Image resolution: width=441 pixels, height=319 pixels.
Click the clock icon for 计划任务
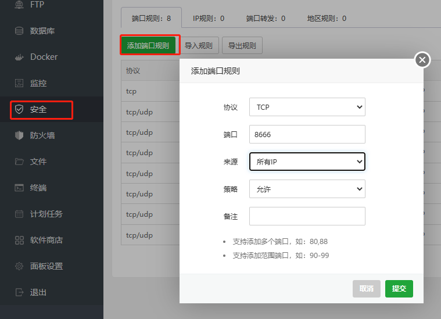pos(19,214)
